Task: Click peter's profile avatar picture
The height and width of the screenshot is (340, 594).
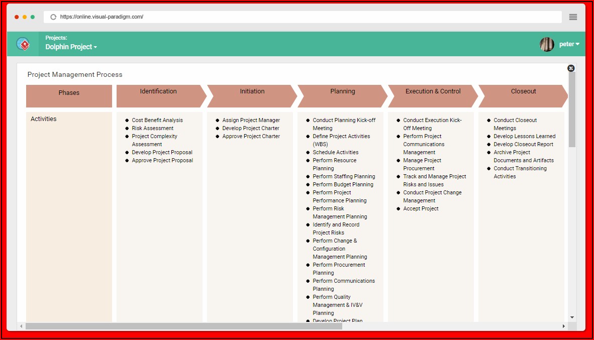Action: point(547,44)
